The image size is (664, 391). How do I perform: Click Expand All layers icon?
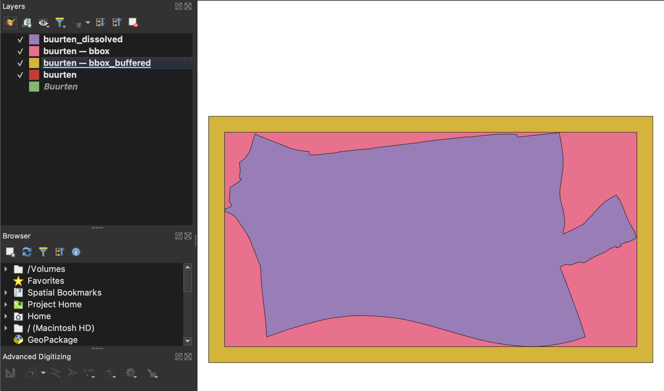[x=100, y=23]
